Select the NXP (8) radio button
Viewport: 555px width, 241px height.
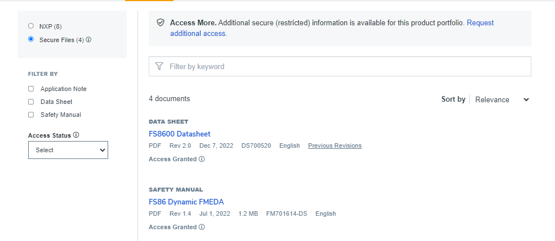(31, 26)
